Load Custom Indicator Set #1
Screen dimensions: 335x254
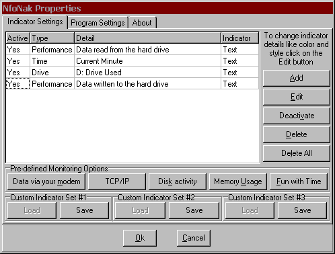[x=32, y=210]
